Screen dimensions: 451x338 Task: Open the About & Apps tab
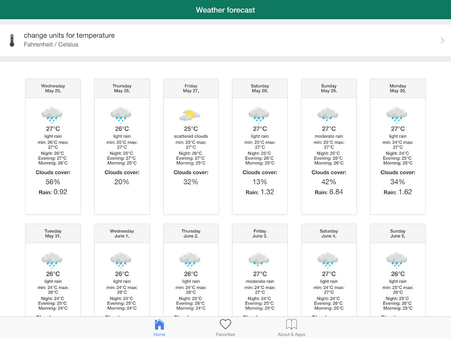[x=291, y=328]
